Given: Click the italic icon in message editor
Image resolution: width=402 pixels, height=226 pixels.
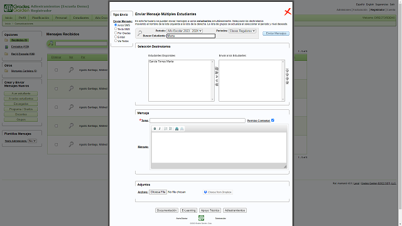Looking at the screenshot, I should [160, 129].
